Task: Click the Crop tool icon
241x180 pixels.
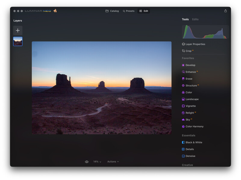Action: pos(183,51)
